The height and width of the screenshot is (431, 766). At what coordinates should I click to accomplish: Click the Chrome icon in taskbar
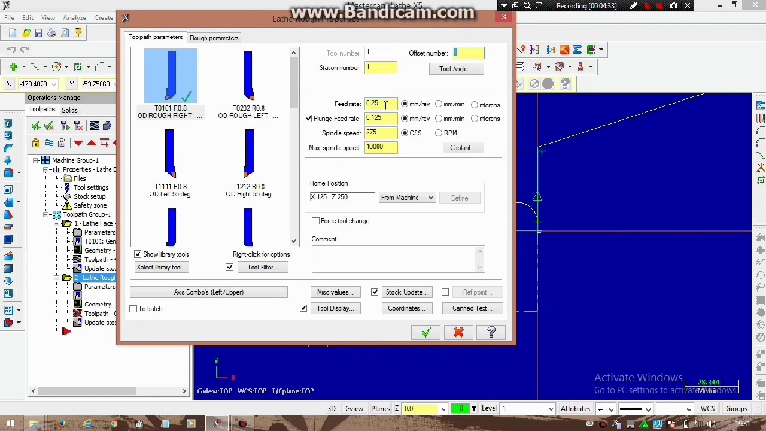click(113, 424)
